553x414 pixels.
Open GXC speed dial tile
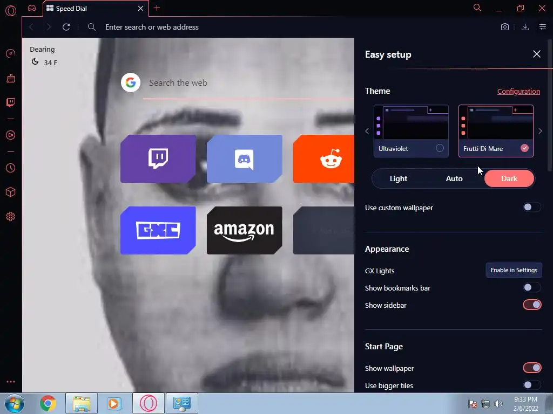pyautogui.click(x=158, y=230)
